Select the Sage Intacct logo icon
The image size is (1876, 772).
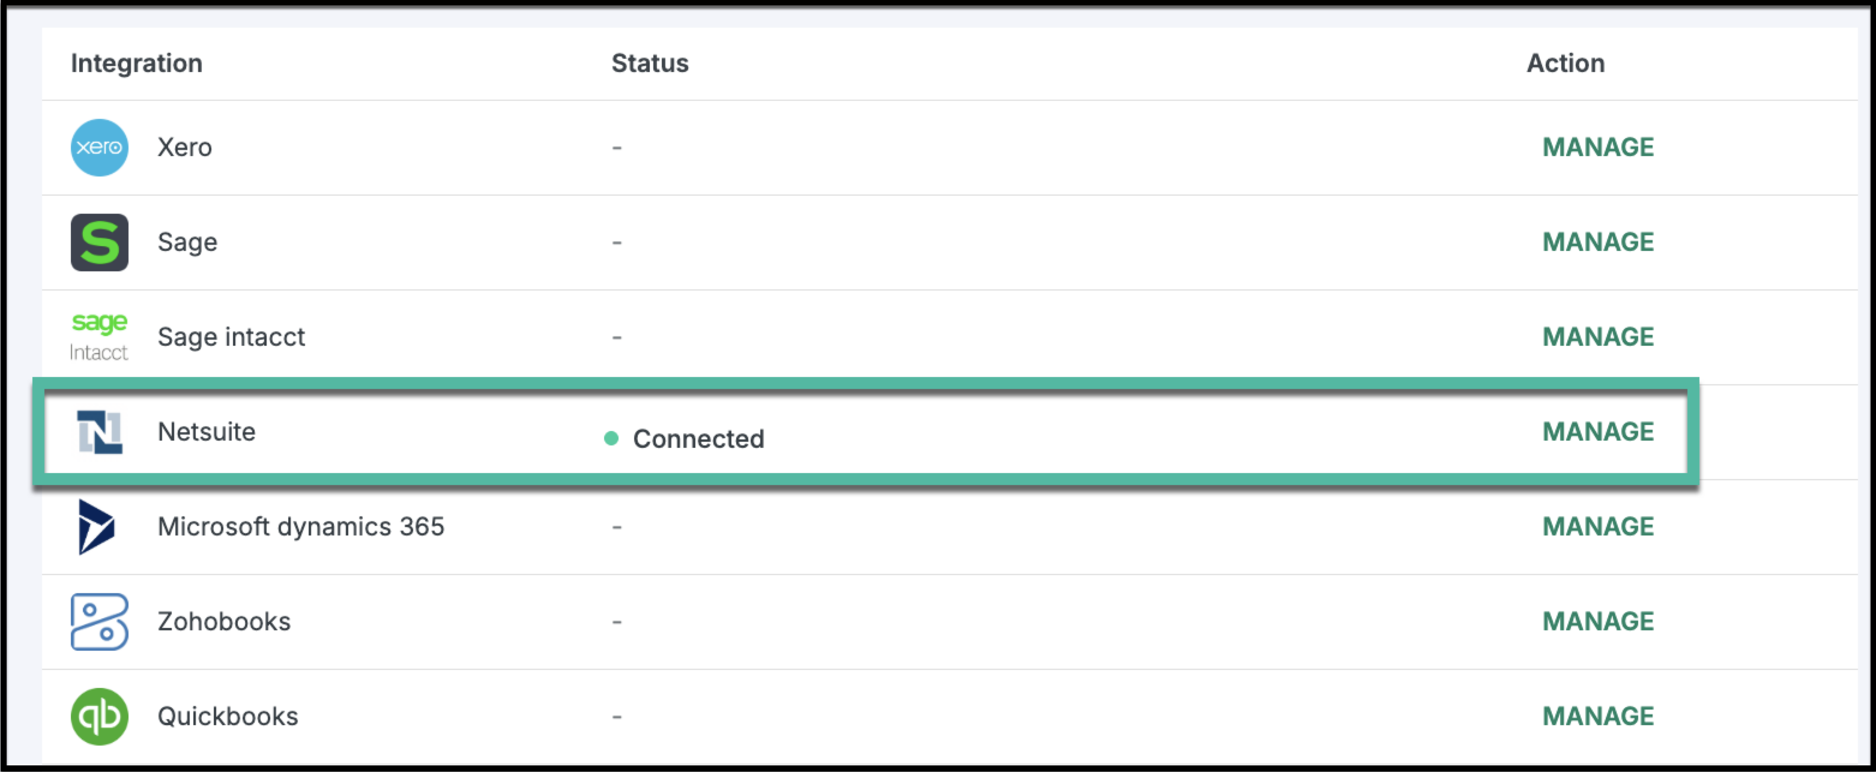(99, 337)
